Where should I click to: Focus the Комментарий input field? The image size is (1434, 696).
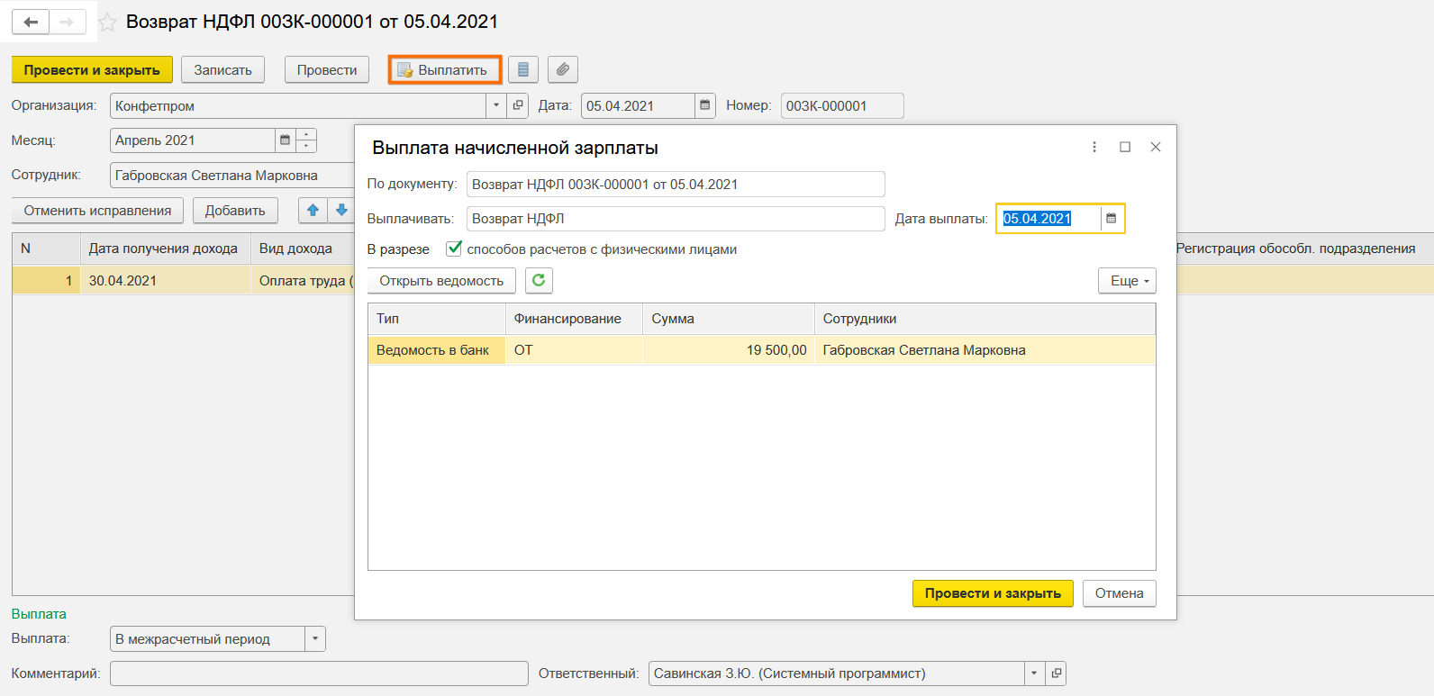coord(319,673)
